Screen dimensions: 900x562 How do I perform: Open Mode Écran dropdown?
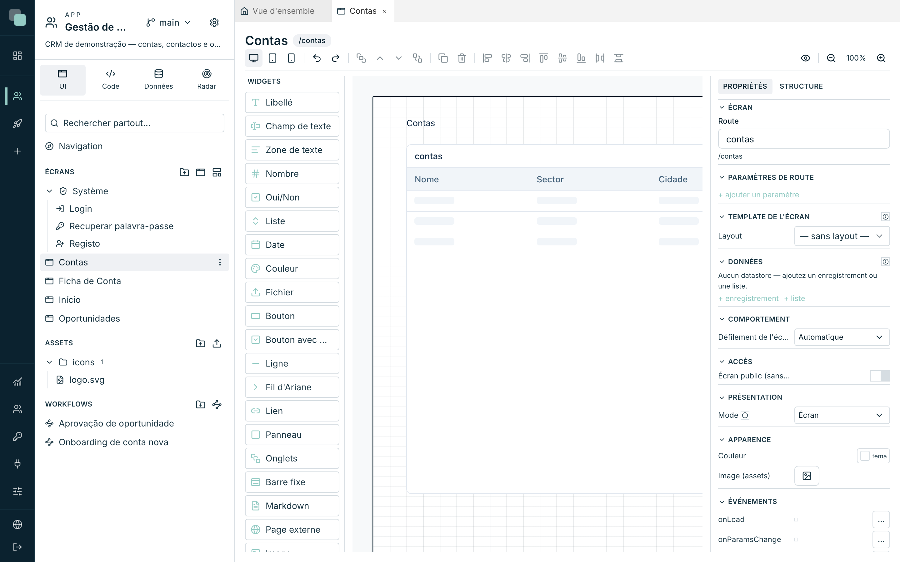pyautogui.click(x=842, y=415)
